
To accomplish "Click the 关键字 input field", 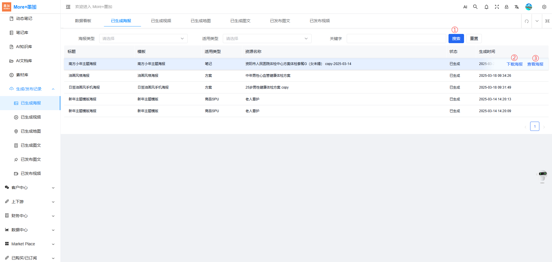I will (396, 39).
